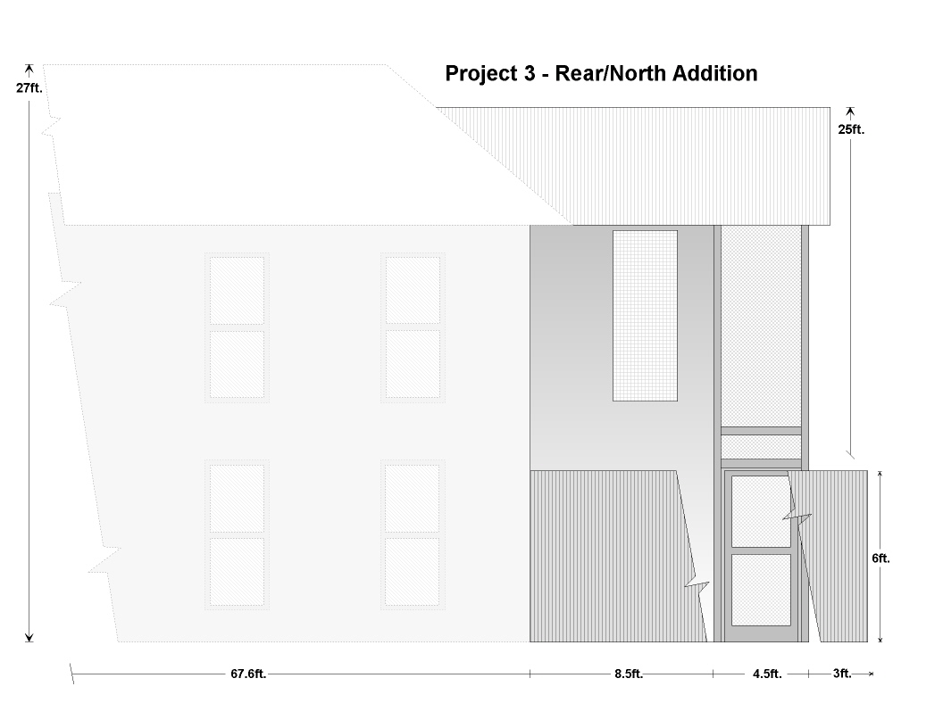Click the 6ft. fence height label

(880, 558)
